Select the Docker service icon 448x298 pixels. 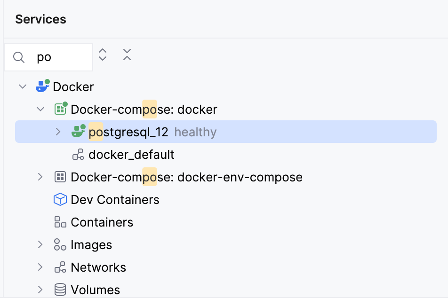tap(42, 86)
